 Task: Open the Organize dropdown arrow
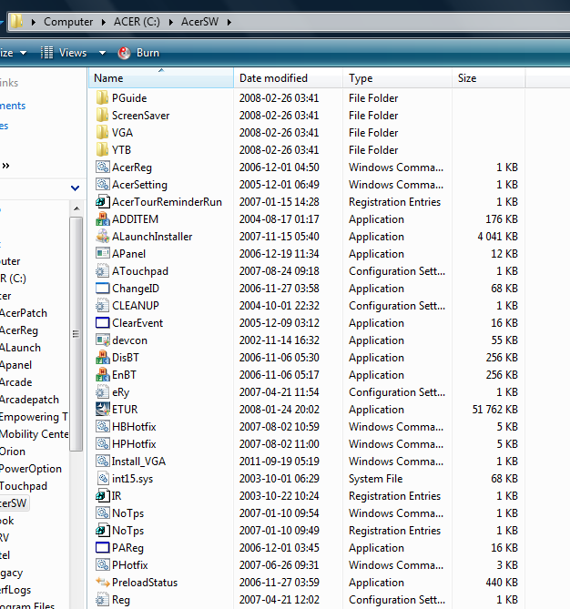pos(24,53)
